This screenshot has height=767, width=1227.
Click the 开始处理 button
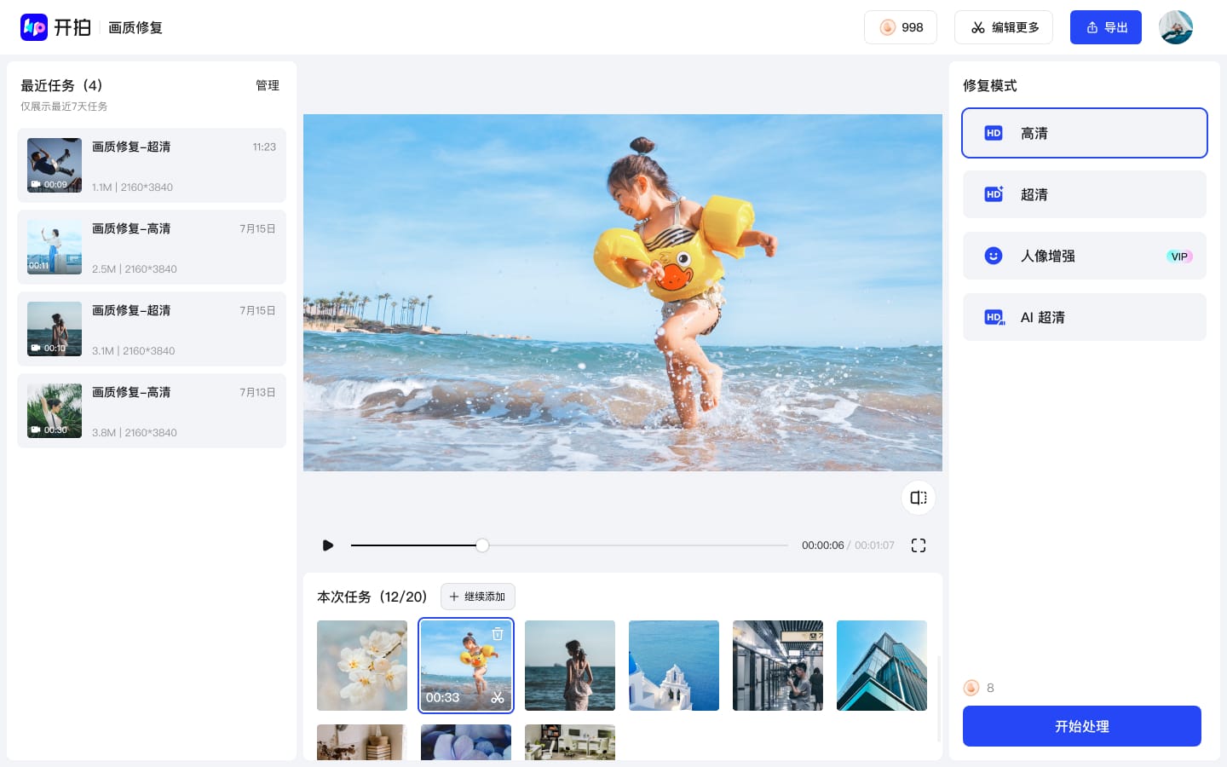[x=1082, y=726]
